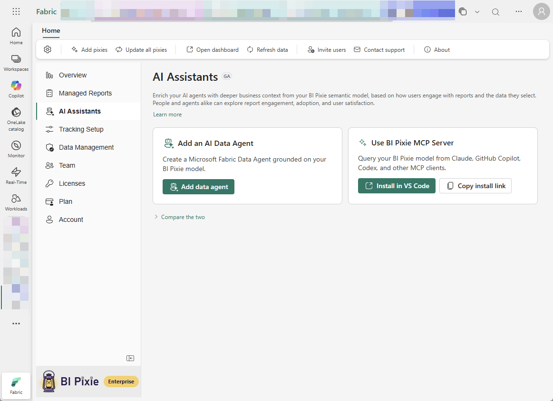Click the windows switcher icon in header
Image resolution: width=553 pixels, height=401 pixels.
click(x=463, y=11)
